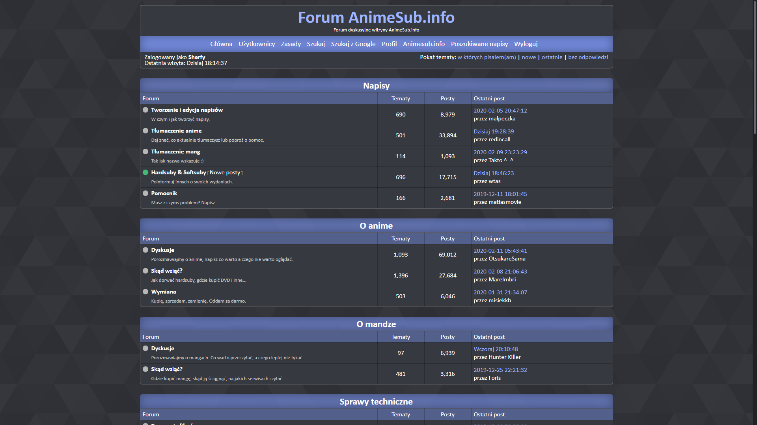Click the status icon beside Dyskusje under O anime
Image resolution: width=757 pixels, height=425 pixels.
coord(145,250)
